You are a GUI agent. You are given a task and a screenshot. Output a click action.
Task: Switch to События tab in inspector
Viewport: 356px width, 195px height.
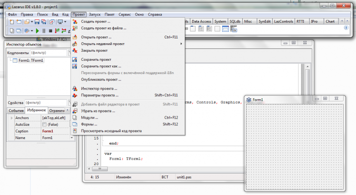point(16,111)
